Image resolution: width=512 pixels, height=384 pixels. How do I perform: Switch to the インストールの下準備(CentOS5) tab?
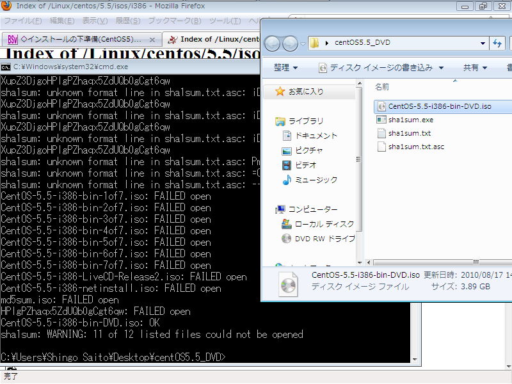[x=81, y=40]
